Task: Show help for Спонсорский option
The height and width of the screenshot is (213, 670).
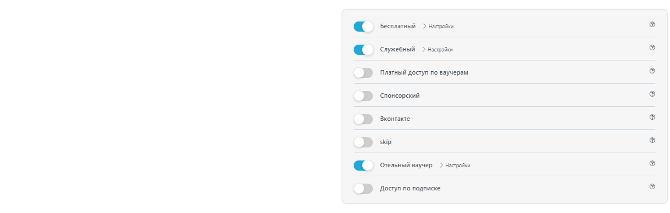Action: pyautogui.click(x=652, y=94)
